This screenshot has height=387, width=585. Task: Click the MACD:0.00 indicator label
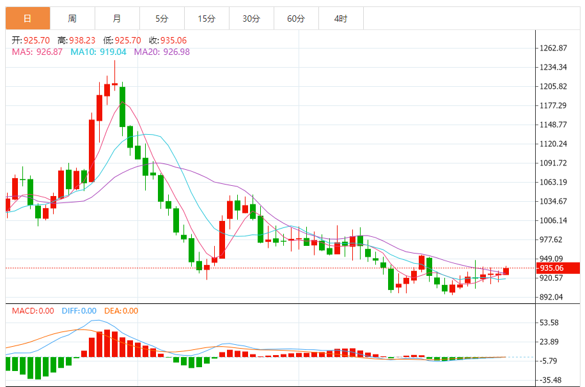click(33, 310)
